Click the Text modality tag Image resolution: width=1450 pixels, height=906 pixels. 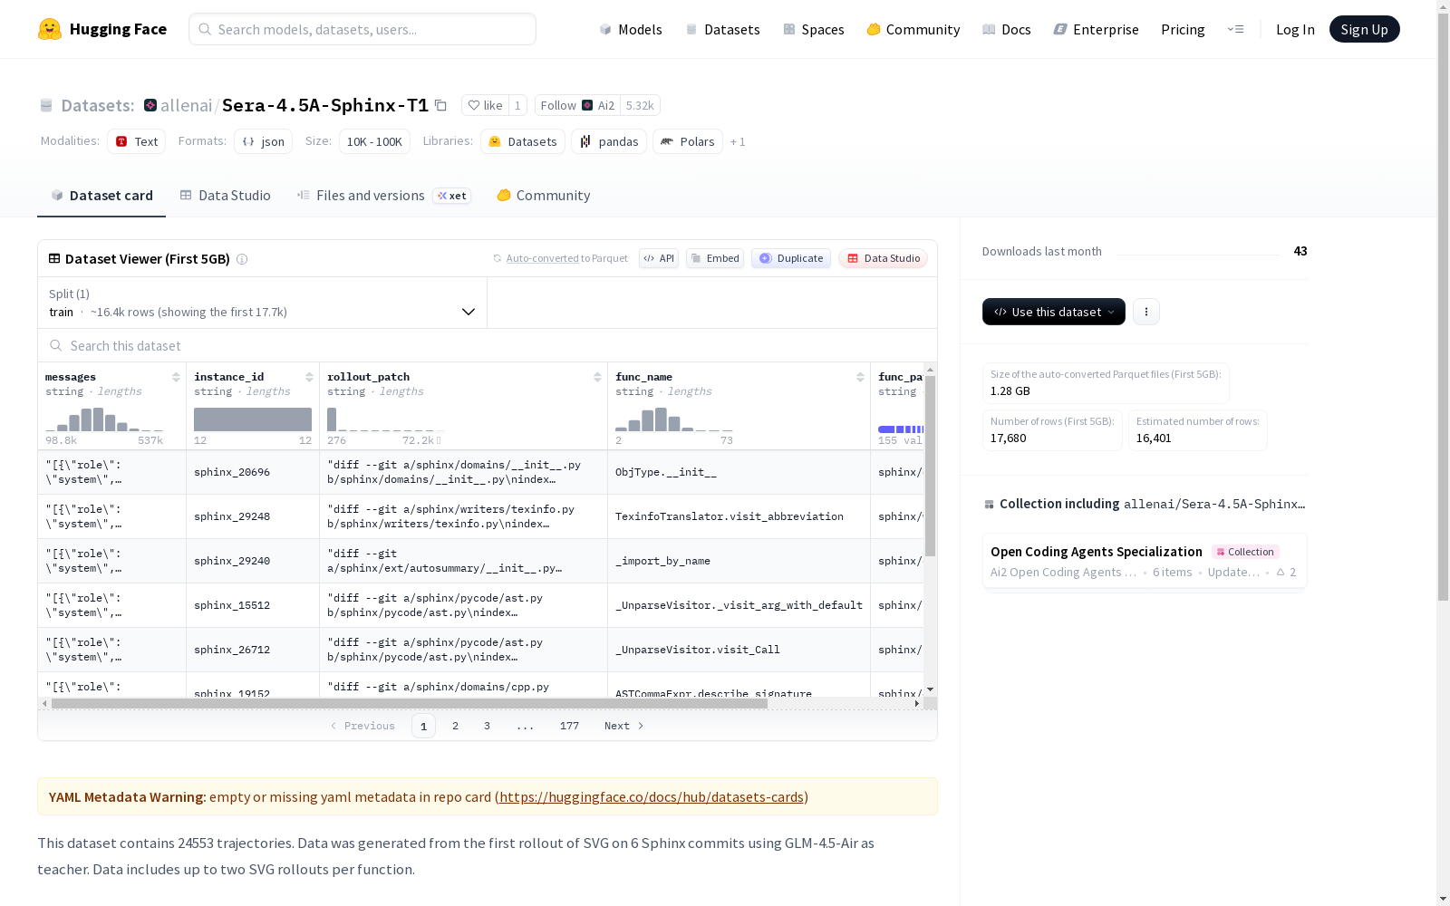pos(137,141)
